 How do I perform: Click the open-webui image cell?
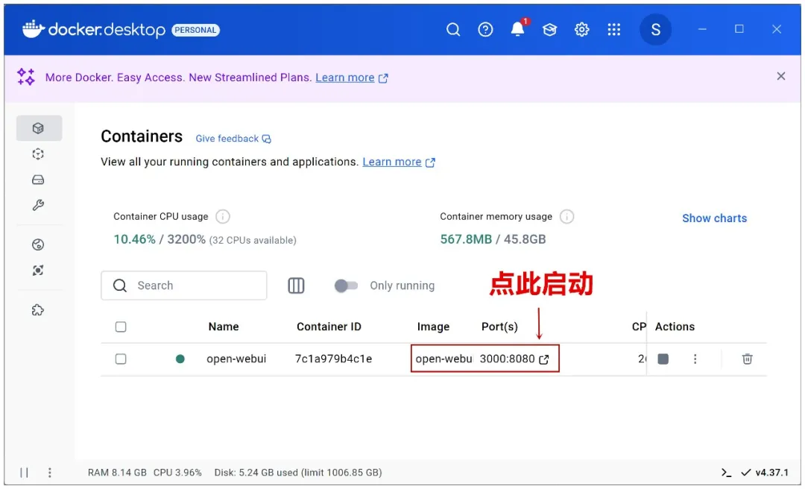443,359
